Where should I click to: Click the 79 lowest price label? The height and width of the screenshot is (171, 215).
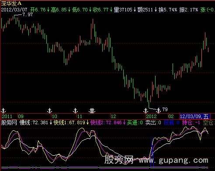pos(165,109)
